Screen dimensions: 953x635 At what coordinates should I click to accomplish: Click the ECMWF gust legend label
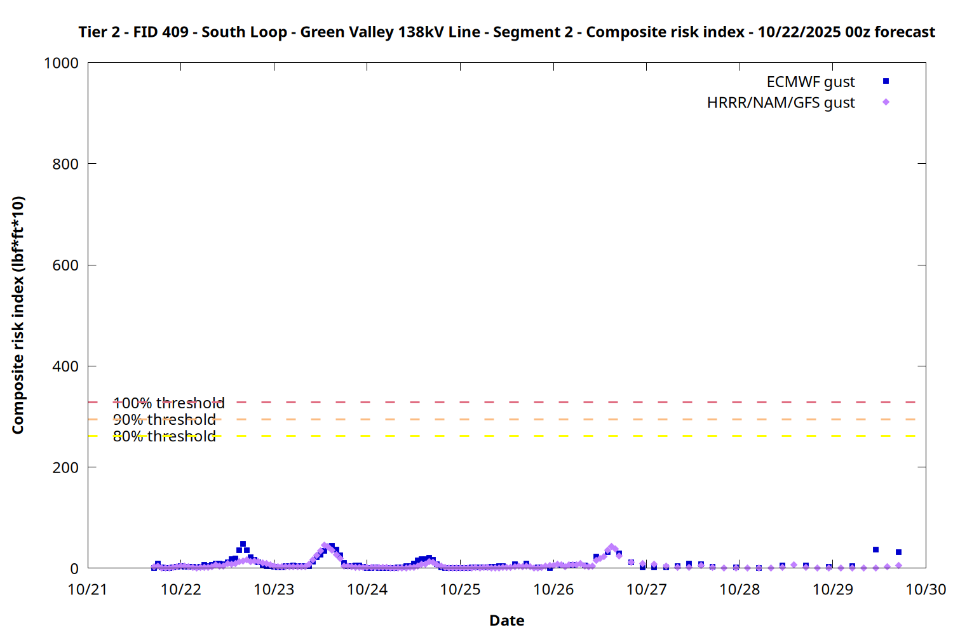tap(810, 82)
